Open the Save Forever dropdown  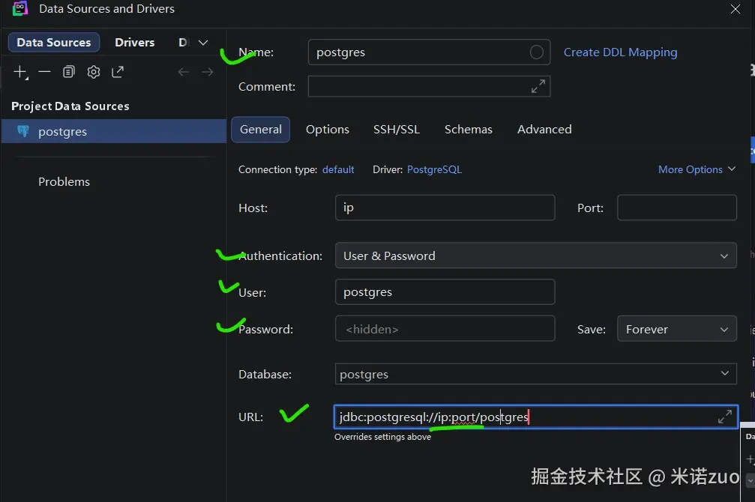(x=676, y=329)
